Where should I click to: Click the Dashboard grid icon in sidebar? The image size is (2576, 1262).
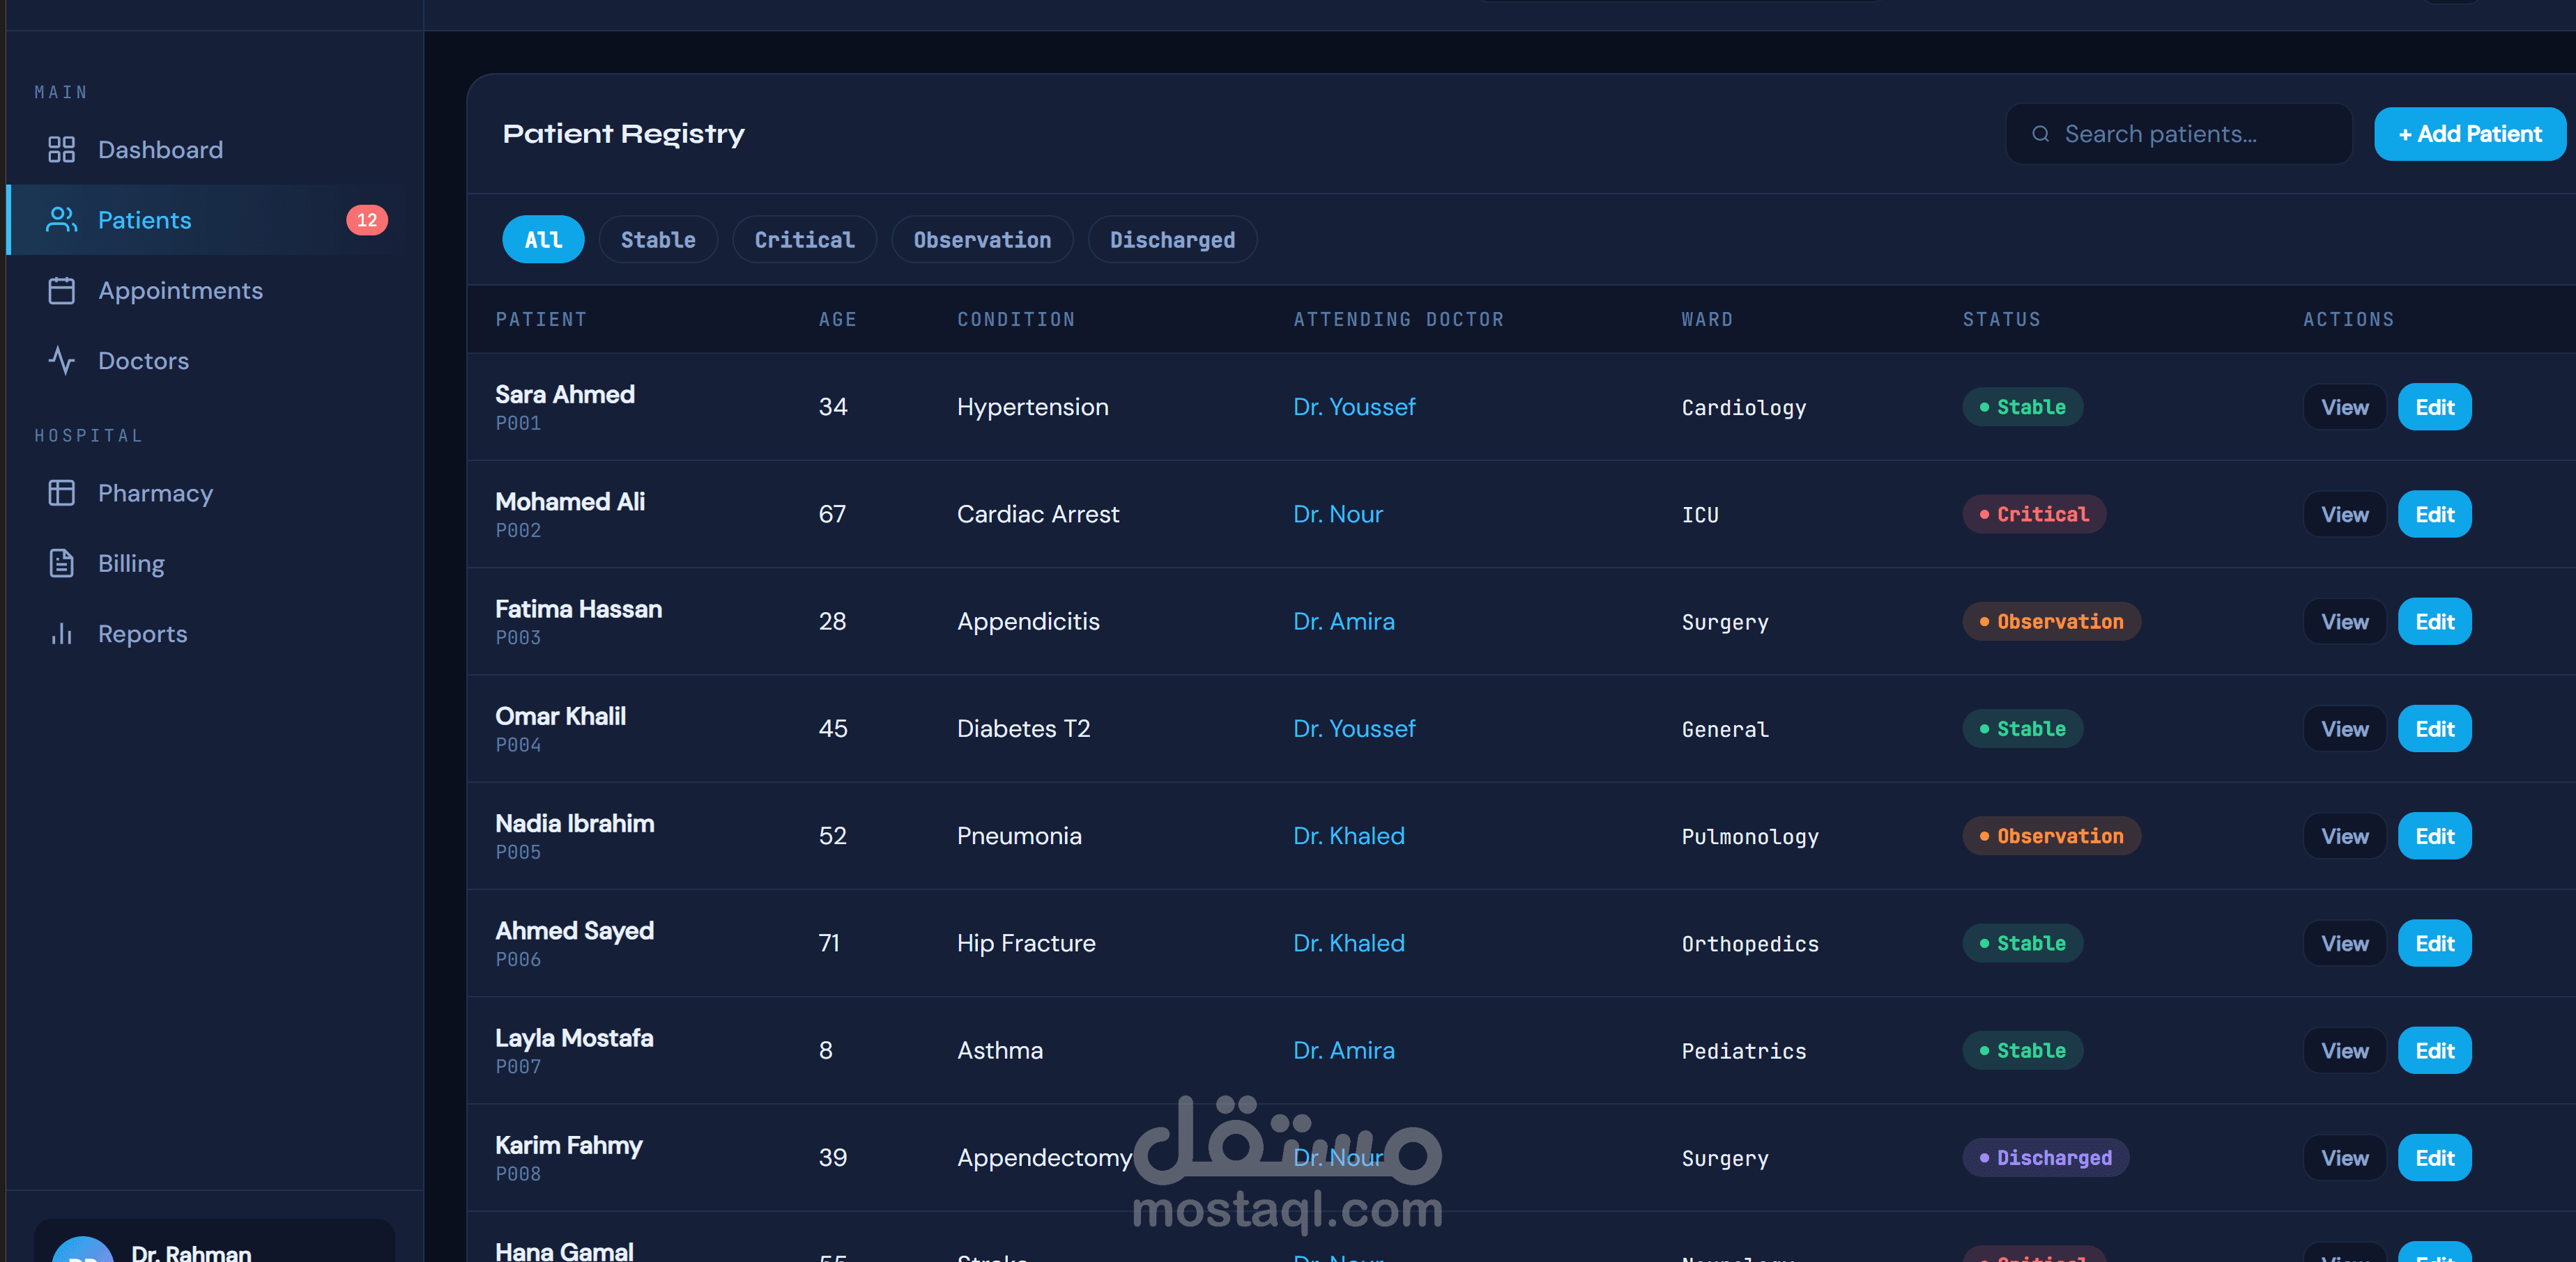[61, 150]
